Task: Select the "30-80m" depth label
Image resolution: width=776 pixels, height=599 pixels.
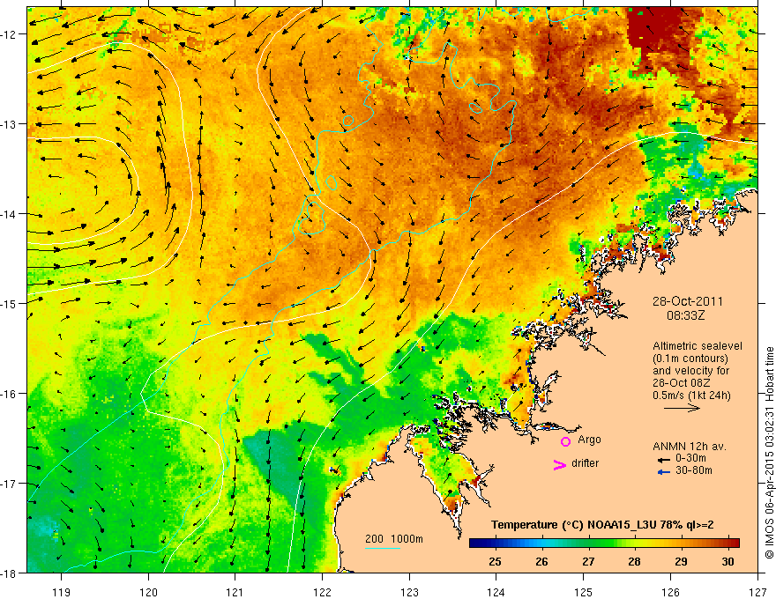Action: pyautogui.click(x=694, y=470)
